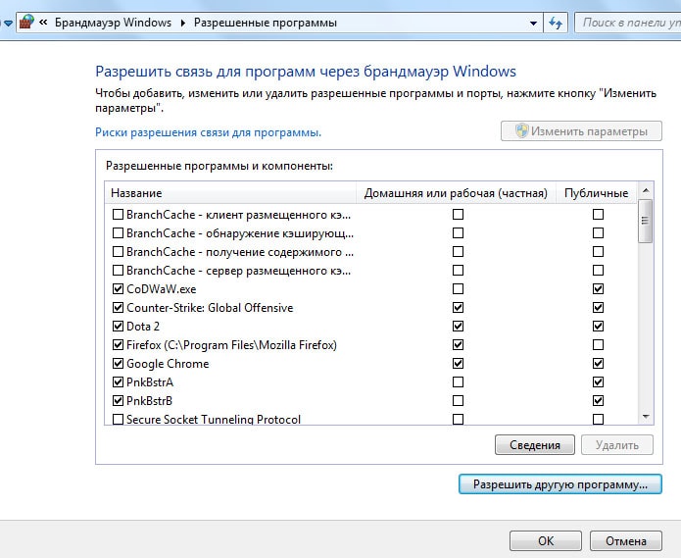Toggle BranchCache обнаружение name checkbox
Image resolution: width=681 pixels, height=558 pixels.
coord(118,233)
